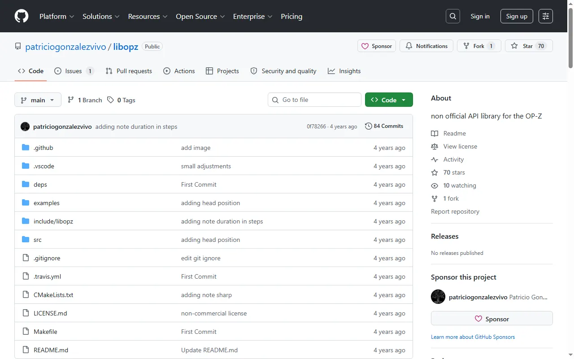Expand the Resources menu
This screenshot has height=359, width=574.
[148, 16]
